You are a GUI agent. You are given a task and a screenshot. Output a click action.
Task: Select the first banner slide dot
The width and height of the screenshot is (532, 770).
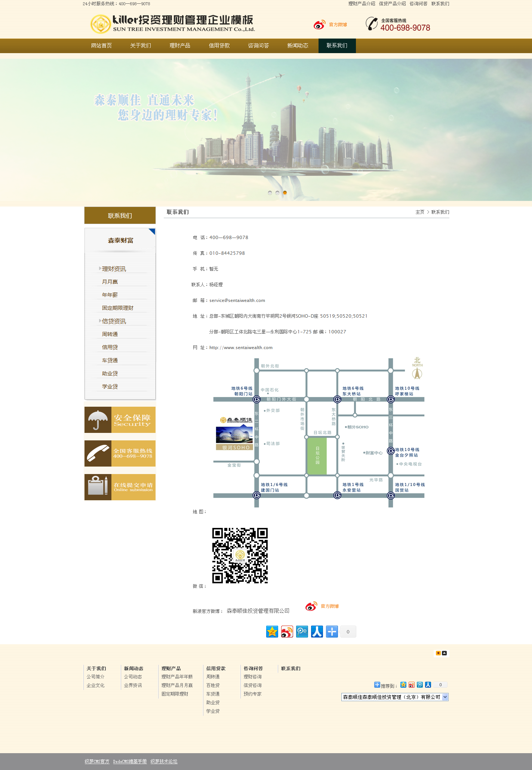(x=270, y=193)
